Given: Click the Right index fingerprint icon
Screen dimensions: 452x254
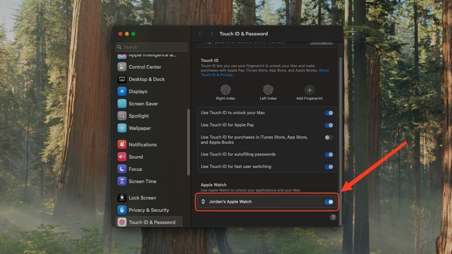Looking at the screenshot, I should (x=225, y=90).
